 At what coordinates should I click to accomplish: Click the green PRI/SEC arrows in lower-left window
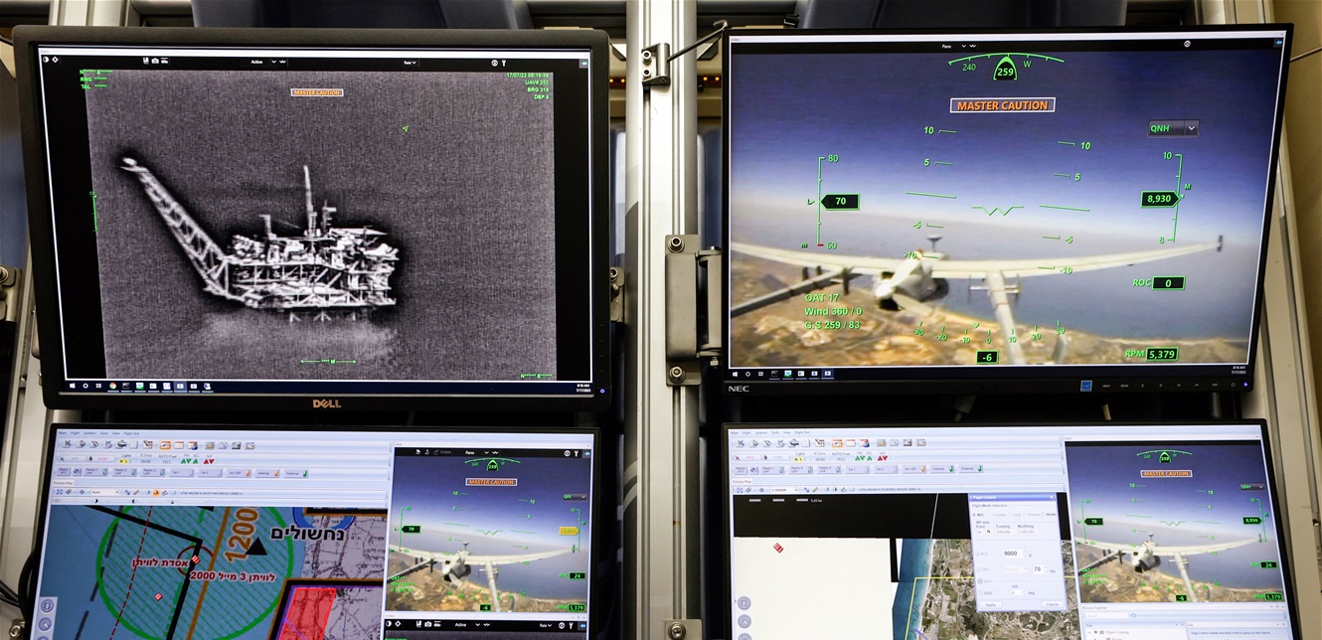click(189, 461)
